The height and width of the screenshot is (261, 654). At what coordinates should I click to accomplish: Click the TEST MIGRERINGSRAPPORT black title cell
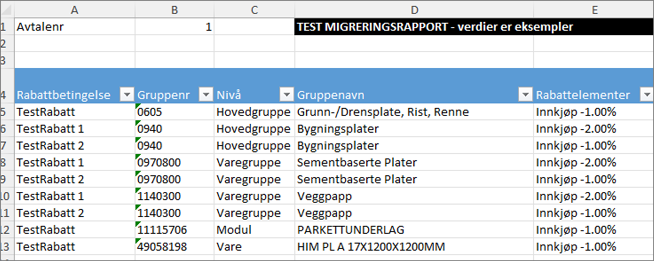click(x=474, y=27)
